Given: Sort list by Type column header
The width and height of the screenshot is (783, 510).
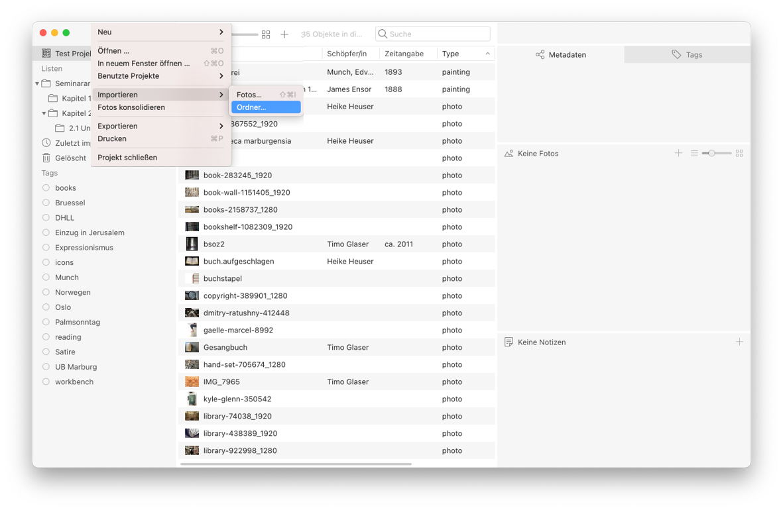Looking at the screenshot, I should 465,54.
